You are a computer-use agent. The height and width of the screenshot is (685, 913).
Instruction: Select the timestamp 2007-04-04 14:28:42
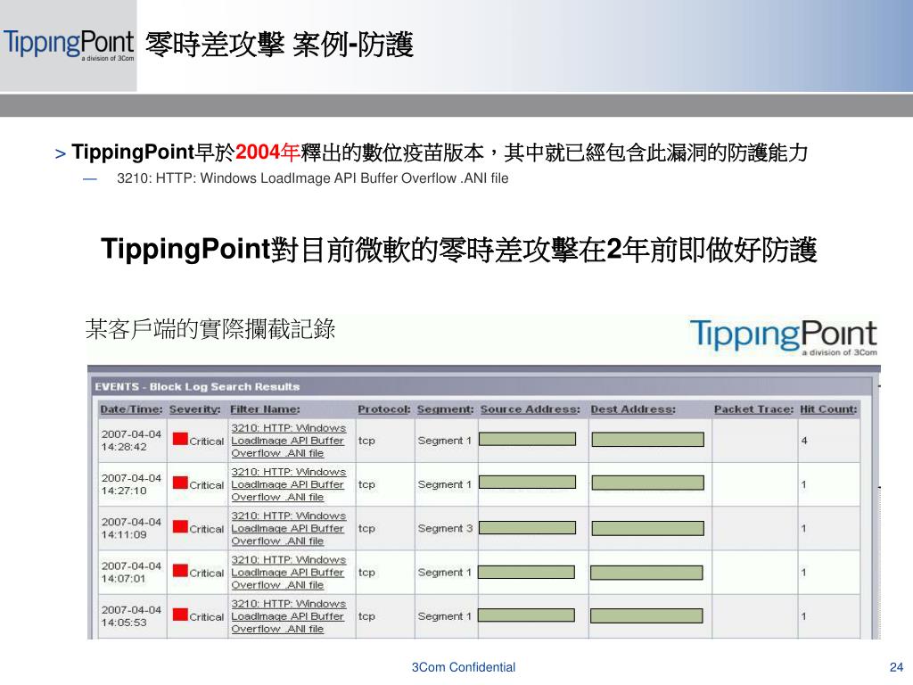132,441
